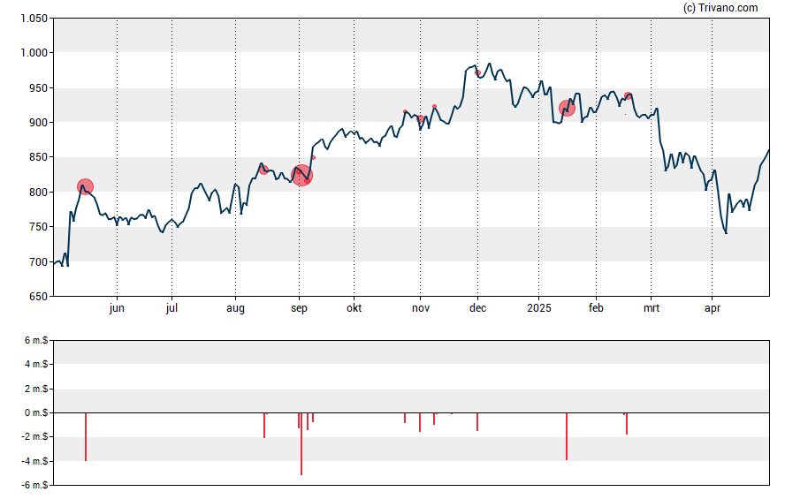
Task: Click the red insider marker in mid-January 2025
Action: point(567,108)
